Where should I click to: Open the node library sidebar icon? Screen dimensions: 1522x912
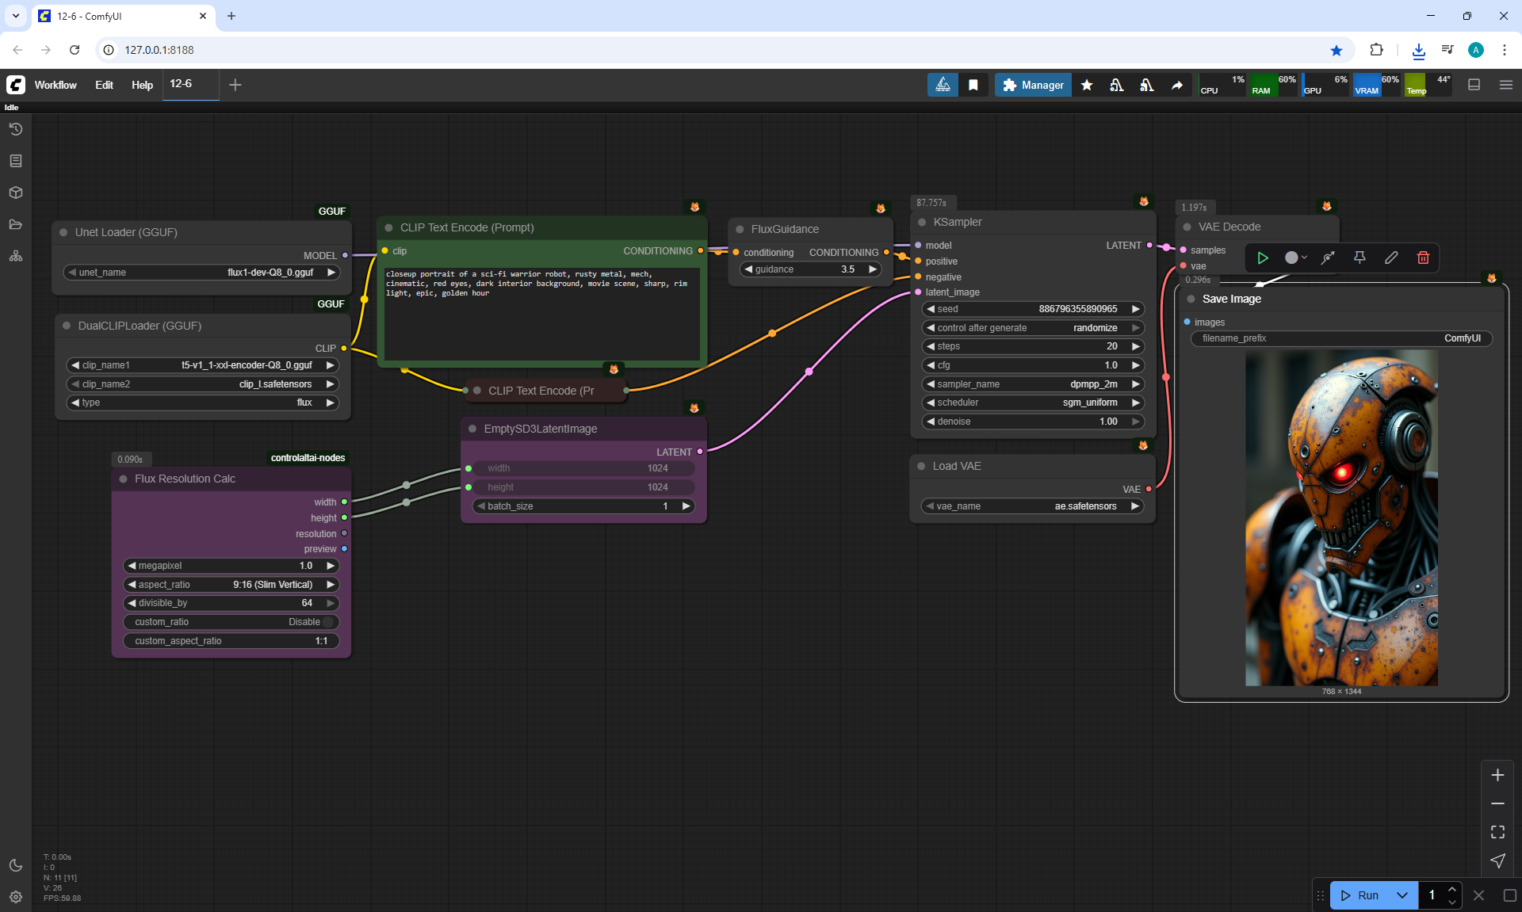(15, 161)
